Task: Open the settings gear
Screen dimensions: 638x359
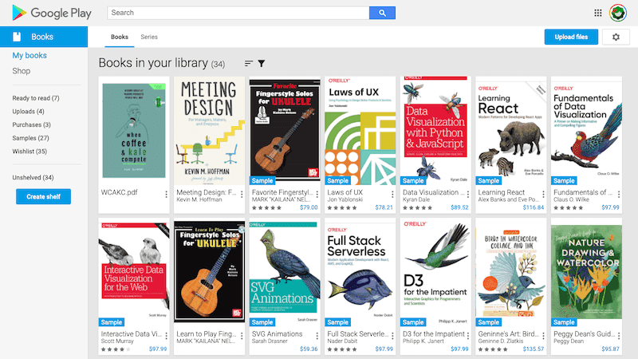Action: [616, 37]
